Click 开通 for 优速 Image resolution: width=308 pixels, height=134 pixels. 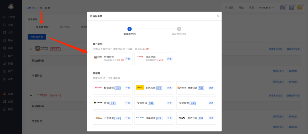[128, 103]
